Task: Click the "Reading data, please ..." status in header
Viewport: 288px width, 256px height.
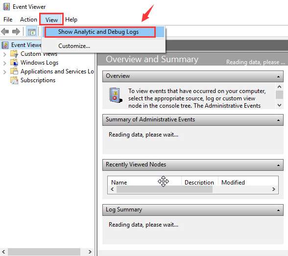Action: click(x=256, y=62)
